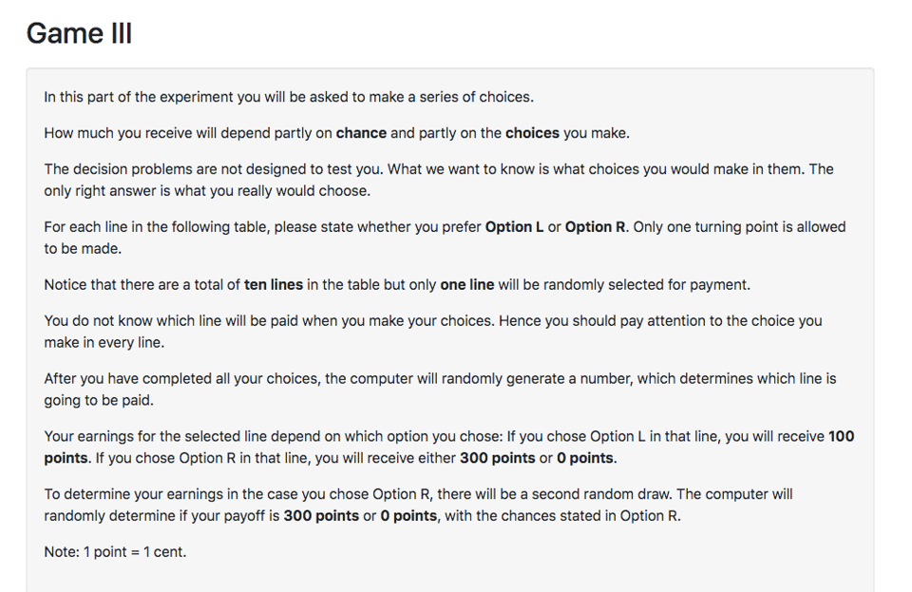
Task: Click the sentence beginning In this part of the experiment
Action: pyautogui.click(x=289, y=97)
